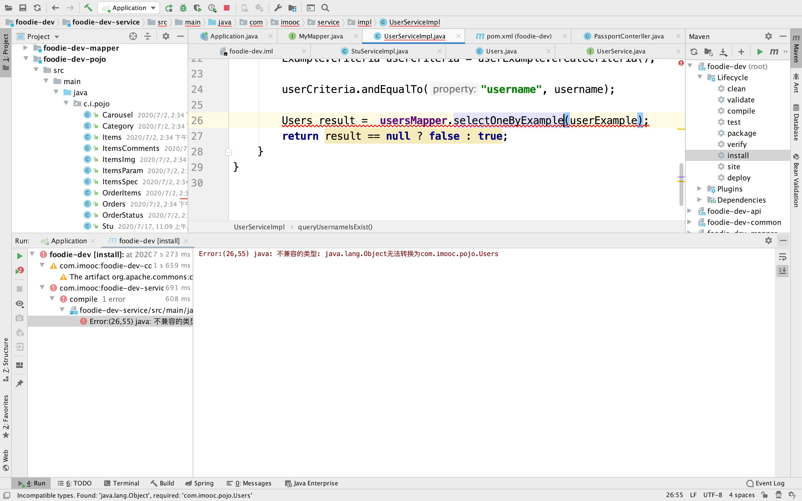The width and height of the screenshot is (802, 501).
Task: Expand the foodie-dev-api Maven module
Action: tap(690, 211)
